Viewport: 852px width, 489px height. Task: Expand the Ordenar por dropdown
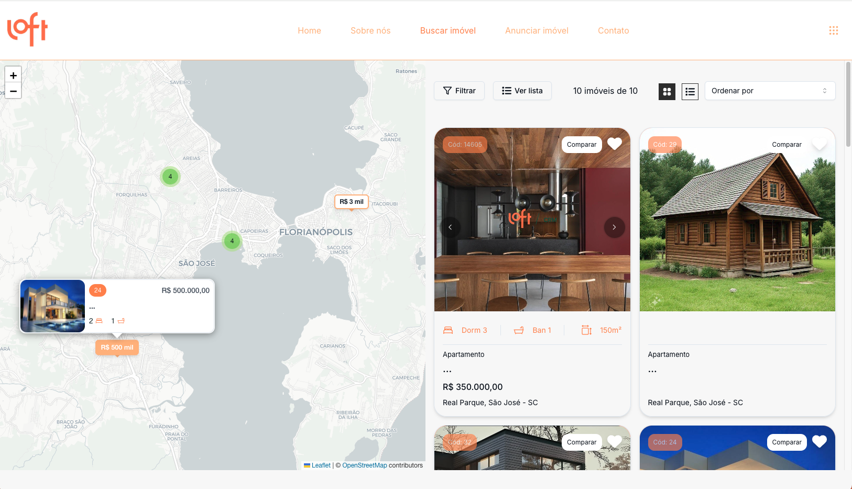pos(769,91)
